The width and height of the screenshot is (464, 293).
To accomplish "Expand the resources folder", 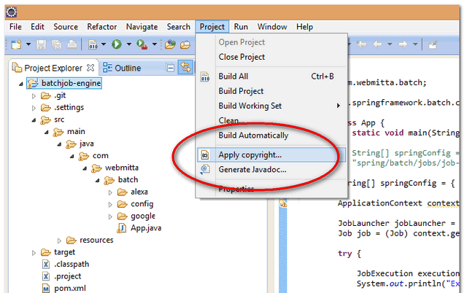I will pos(59,241).
